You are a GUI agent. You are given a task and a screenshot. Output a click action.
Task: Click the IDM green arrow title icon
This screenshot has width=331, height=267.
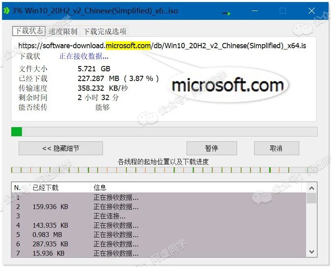pyautogui.click(x=7, y=11)
